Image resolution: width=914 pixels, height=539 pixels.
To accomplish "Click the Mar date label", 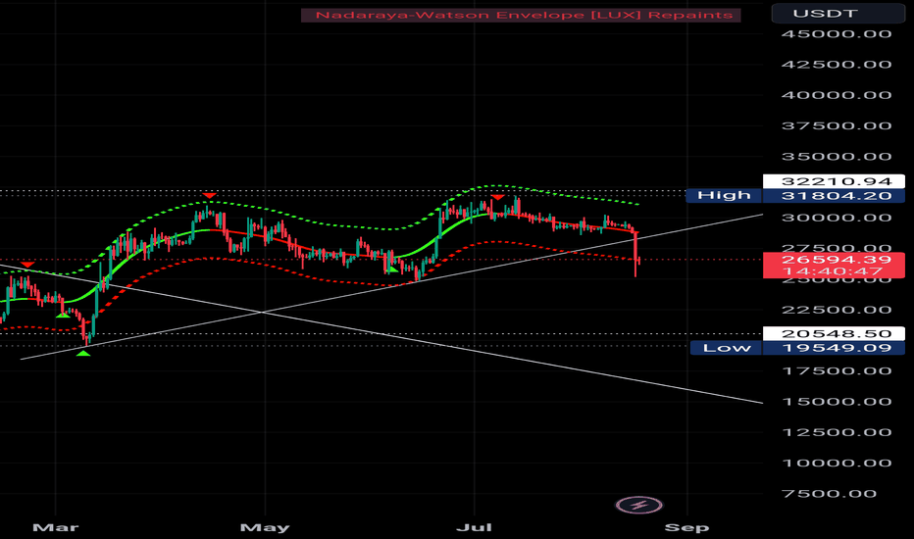I will tap(55, 527).
